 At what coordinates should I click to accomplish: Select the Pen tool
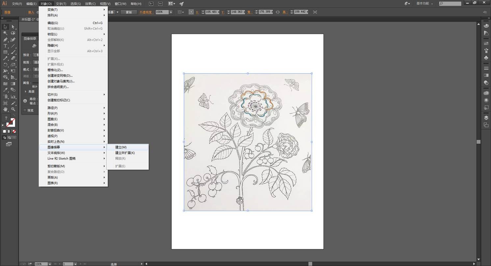click(x=5, y=40)
